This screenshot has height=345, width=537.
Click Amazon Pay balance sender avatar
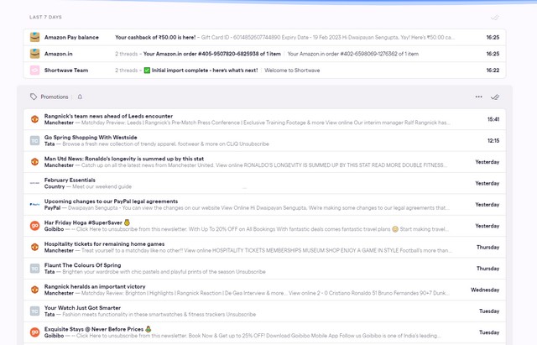click(x=34, y=37)
